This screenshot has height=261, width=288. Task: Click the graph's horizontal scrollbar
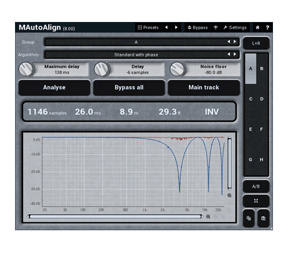click(x=115, y=216)
